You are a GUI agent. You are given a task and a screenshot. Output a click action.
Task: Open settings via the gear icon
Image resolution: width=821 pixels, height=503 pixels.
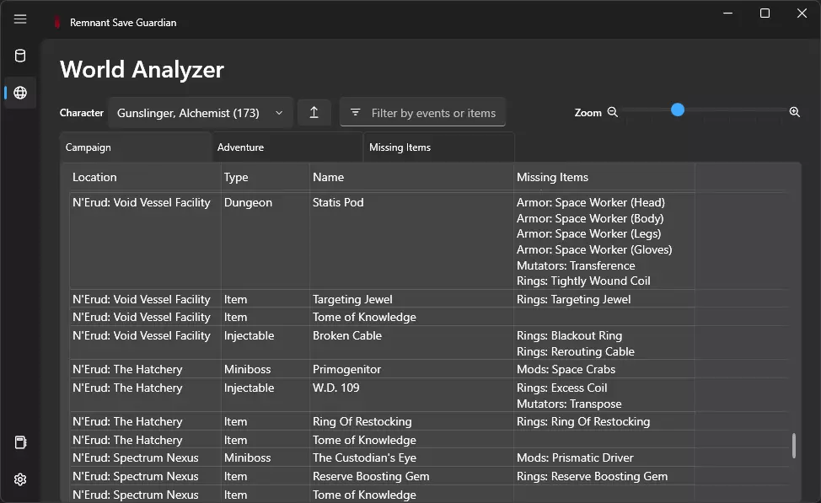click(x=20, y=479)
